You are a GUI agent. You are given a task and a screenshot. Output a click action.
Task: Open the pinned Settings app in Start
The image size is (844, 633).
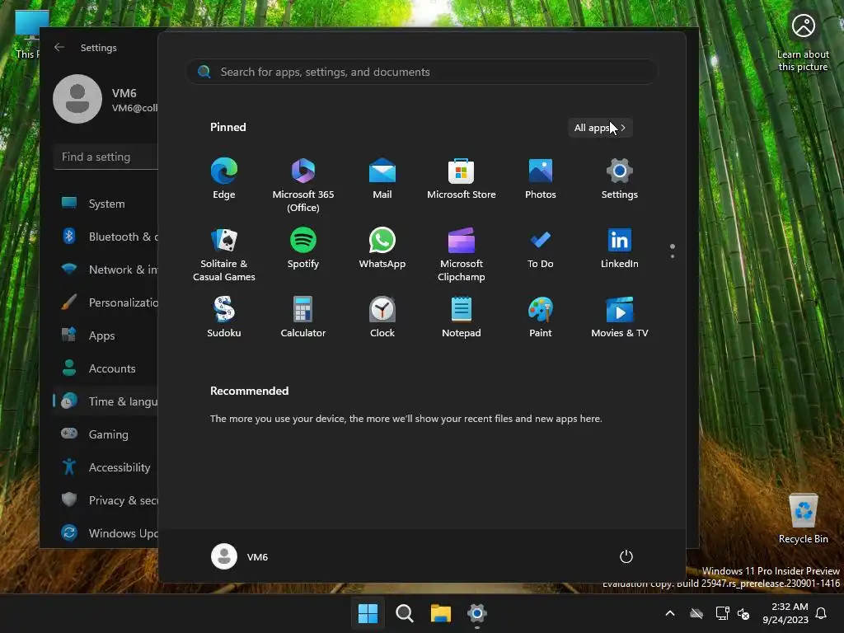click(620, 179)
